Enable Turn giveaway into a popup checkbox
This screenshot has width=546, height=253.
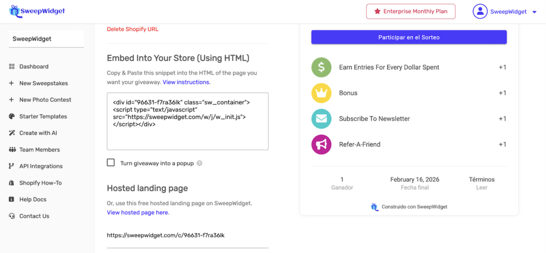point(111,163)
